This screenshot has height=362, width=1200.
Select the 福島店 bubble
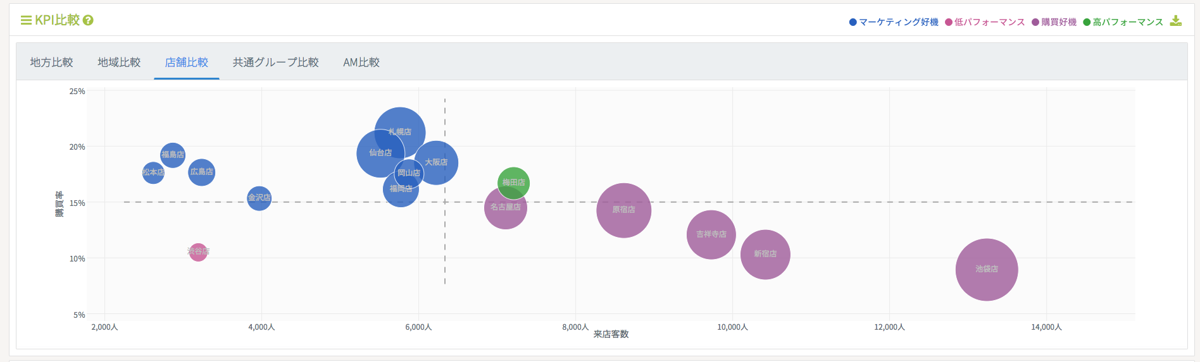click(173, 155)
